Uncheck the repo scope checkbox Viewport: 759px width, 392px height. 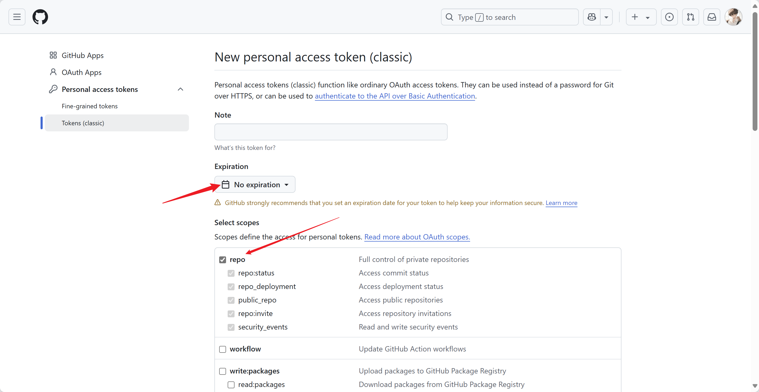(222, 260)
